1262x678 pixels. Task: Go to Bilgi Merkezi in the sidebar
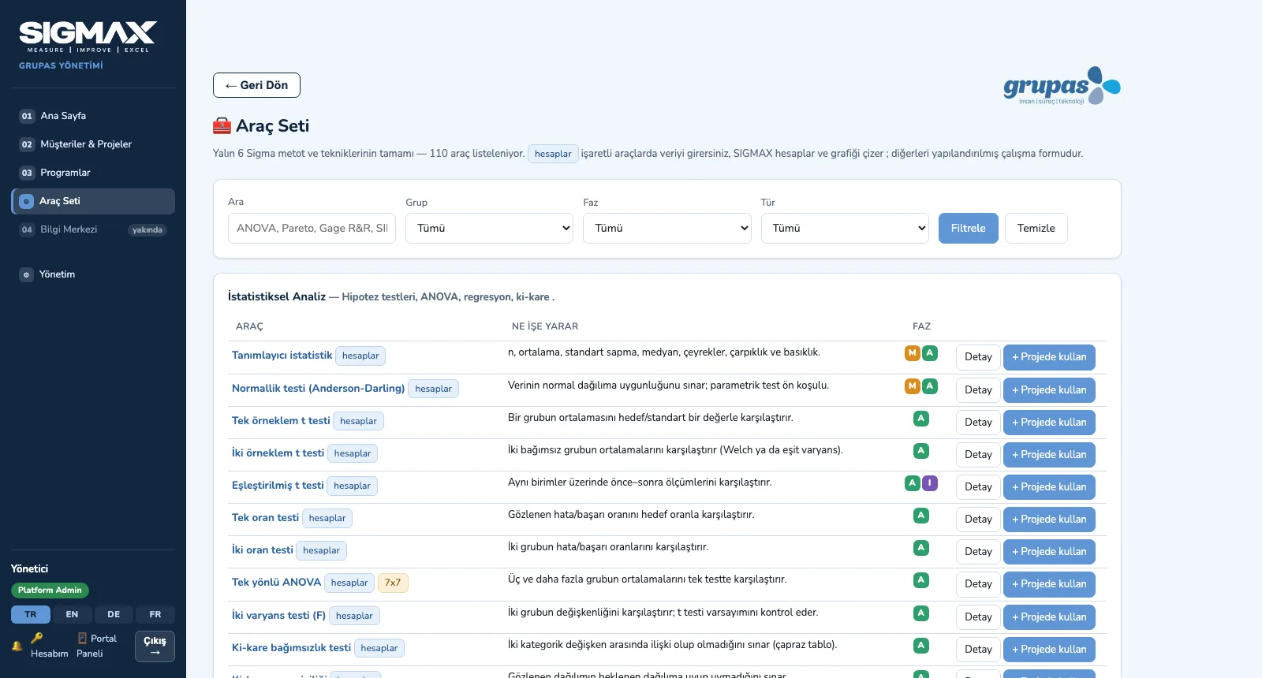[93, 229]
